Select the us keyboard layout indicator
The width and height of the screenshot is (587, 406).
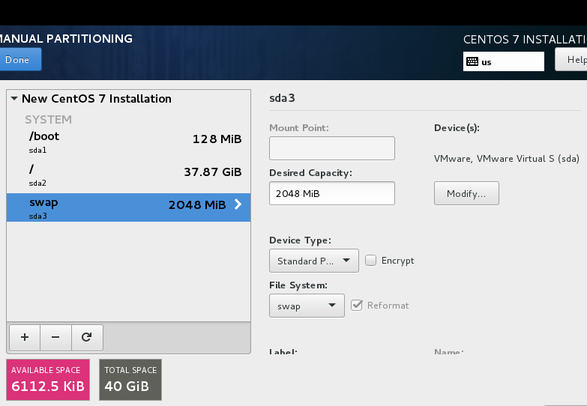[504, 61]
